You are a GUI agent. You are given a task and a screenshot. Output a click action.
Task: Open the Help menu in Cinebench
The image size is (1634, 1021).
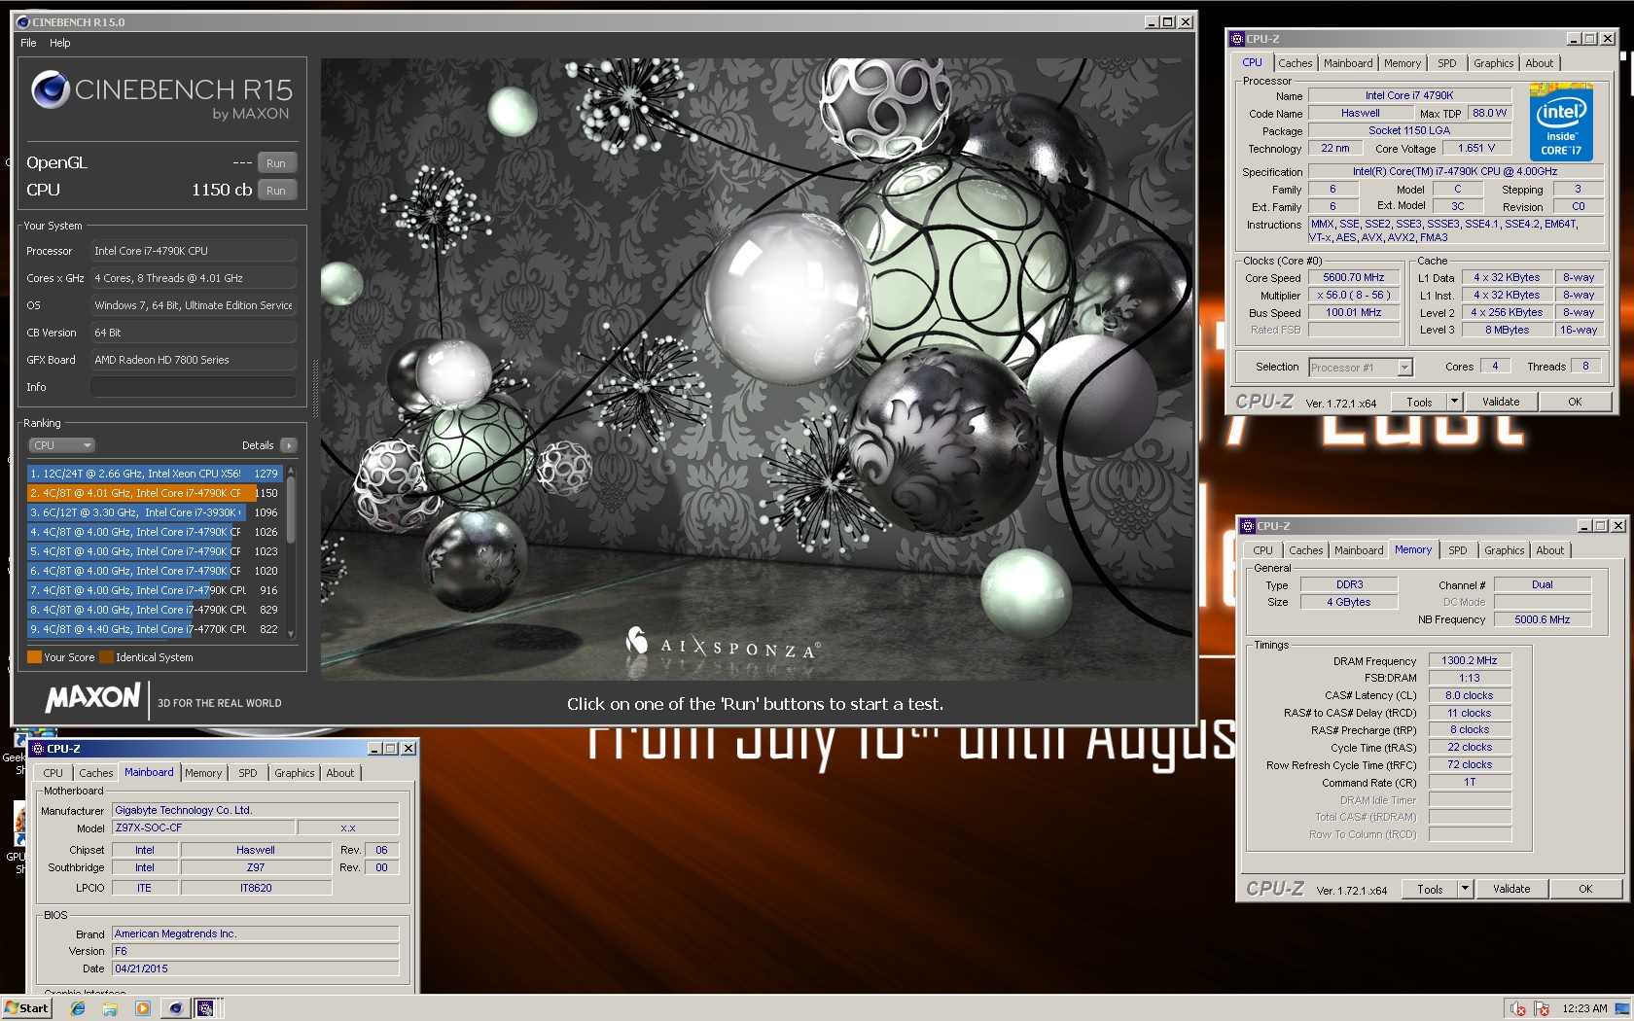[60, 43]
